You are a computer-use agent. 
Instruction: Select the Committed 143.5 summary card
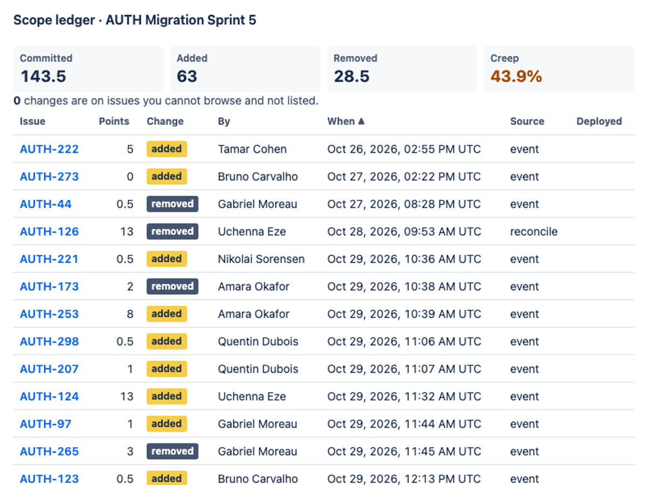[x=88, y=69]
